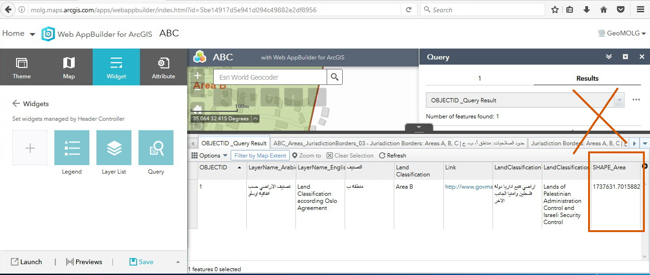Collapse the Query panel
This screenshot has height=275, width=650.
pos(609,57)
